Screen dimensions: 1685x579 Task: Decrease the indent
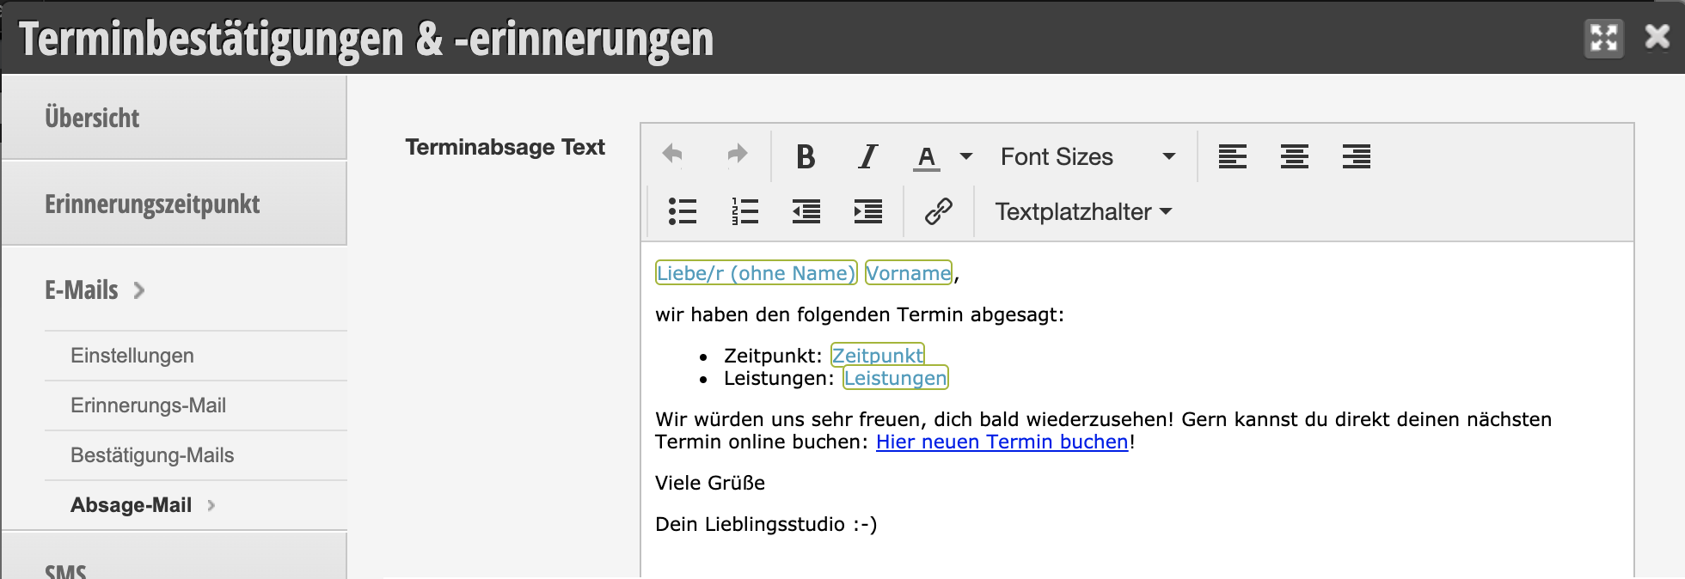pyautogui.click(x=806, y=211)
